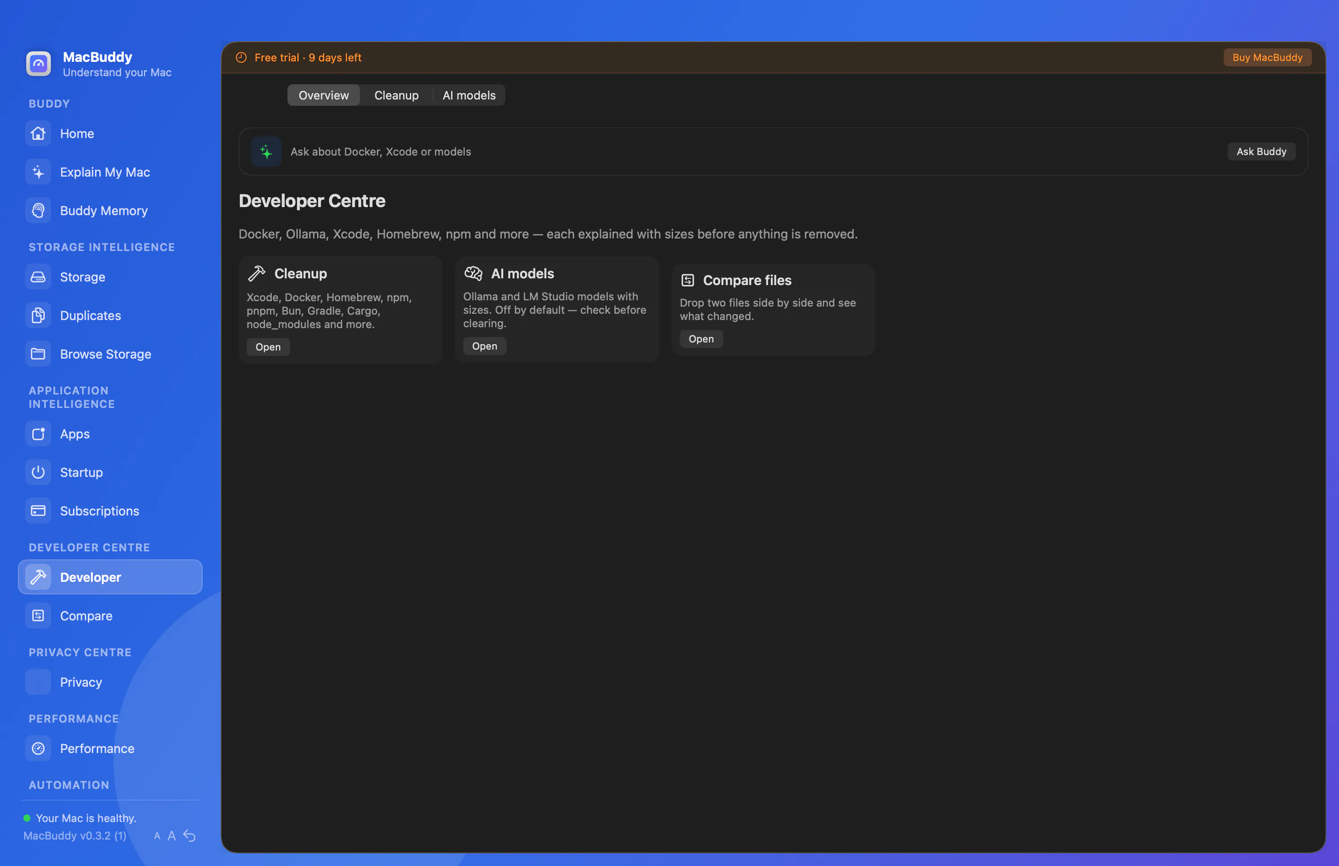Screen dimensions: 1339x866
Task: Click the "Your Mac is healthy." status text
Action: point(86,818)
